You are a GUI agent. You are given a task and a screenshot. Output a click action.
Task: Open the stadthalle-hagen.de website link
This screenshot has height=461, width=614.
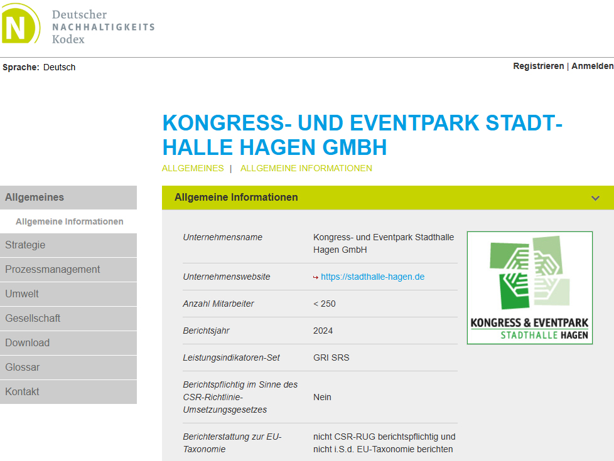[372, 277]
